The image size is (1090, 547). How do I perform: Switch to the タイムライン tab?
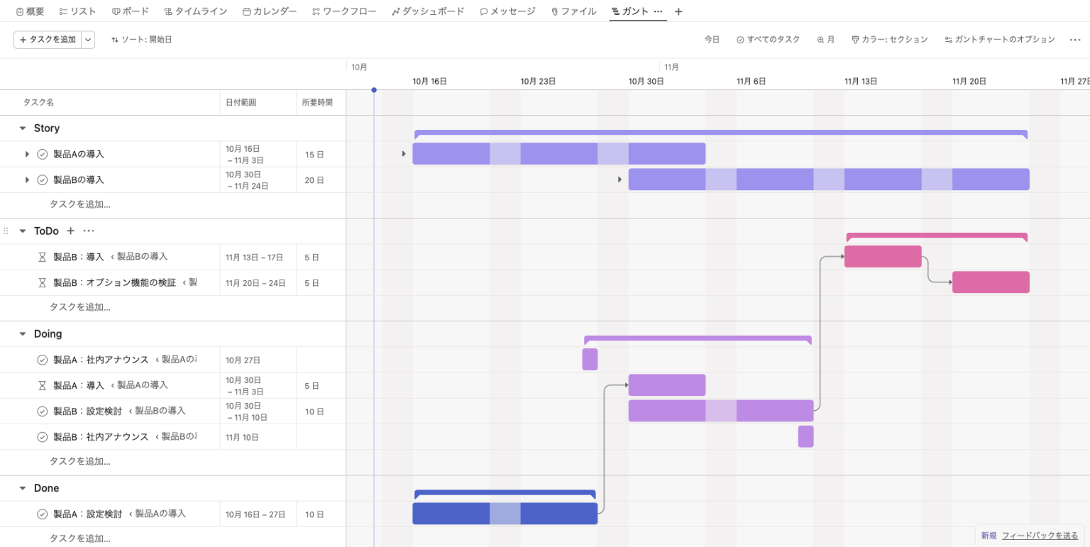click(196, 11)
